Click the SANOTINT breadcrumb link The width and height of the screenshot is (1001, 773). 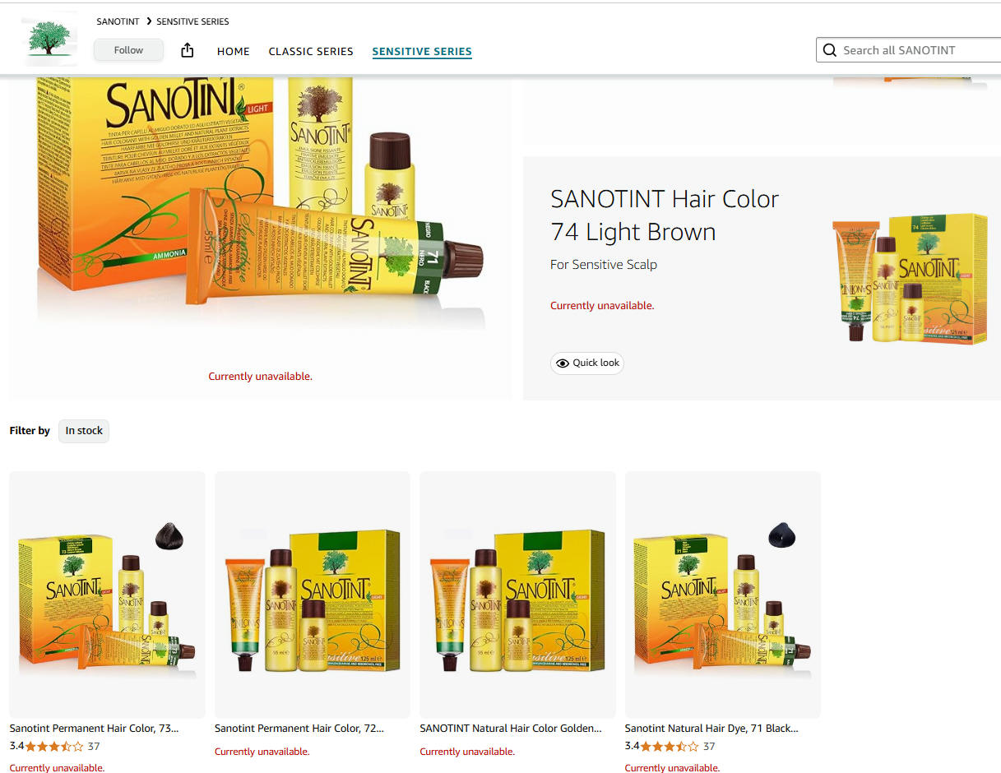pyautogui.click(x=118, y=21)
